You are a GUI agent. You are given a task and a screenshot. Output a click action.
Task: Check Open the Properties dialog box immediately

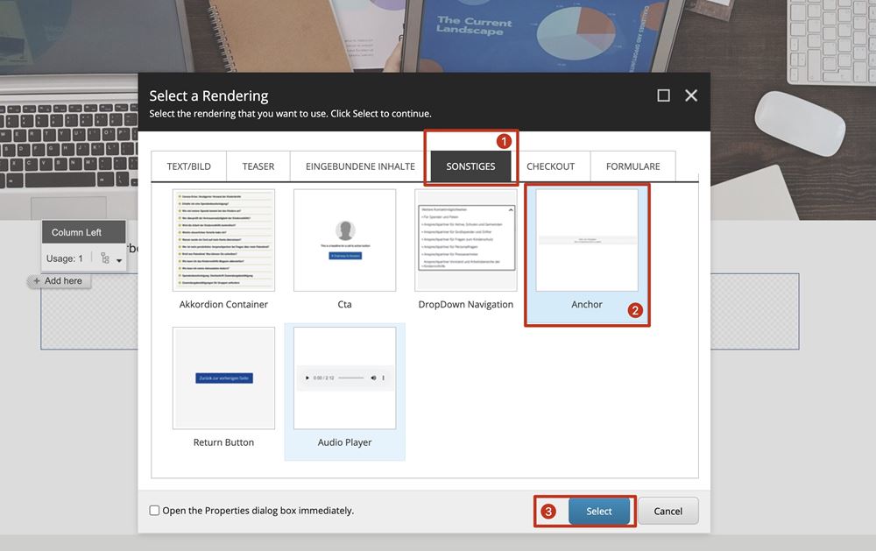pos(155,511)
